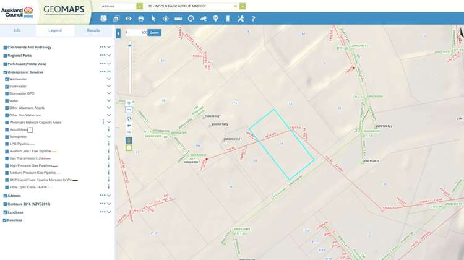Viewport: 464px width, 260px height.
Task: Collapse the Underground Services group
Action: [x=109, y=72]
